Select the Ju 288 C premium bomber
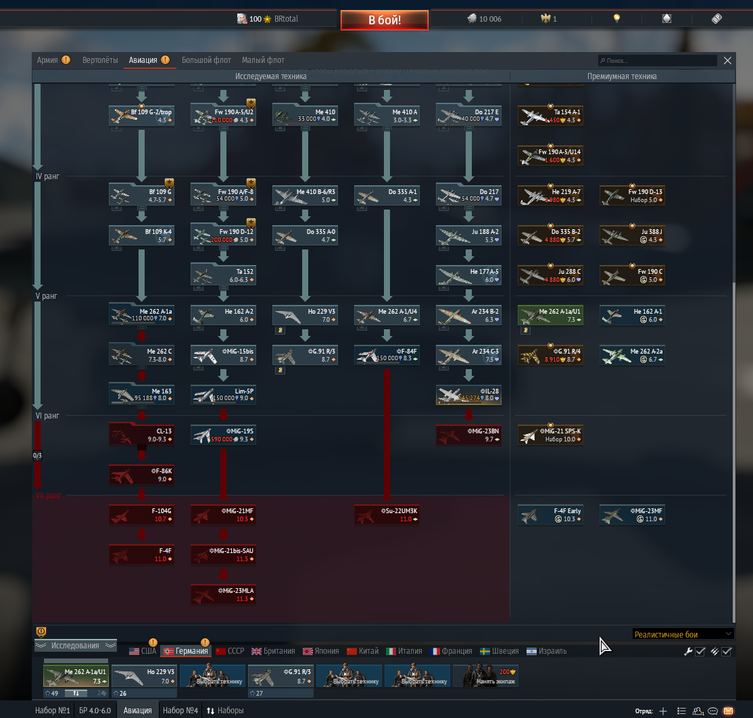 point(550,275)
